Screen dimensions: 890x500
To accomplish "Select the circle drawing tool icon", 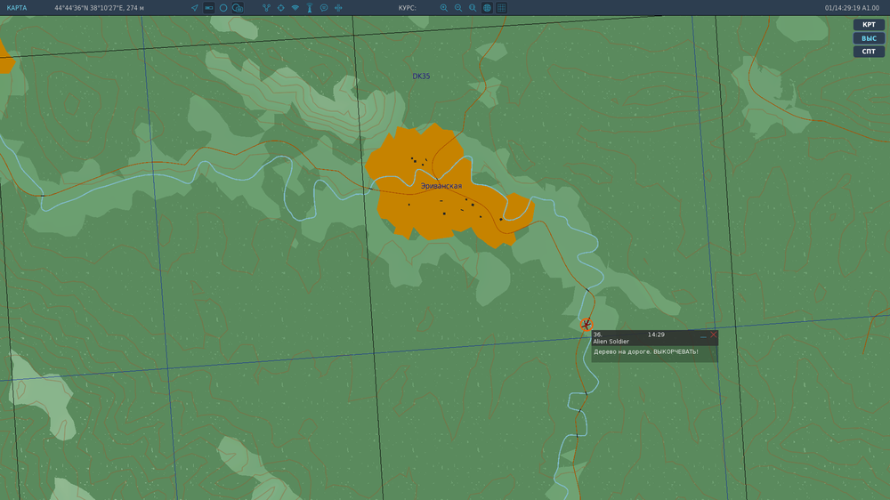I will pos(223,8).
